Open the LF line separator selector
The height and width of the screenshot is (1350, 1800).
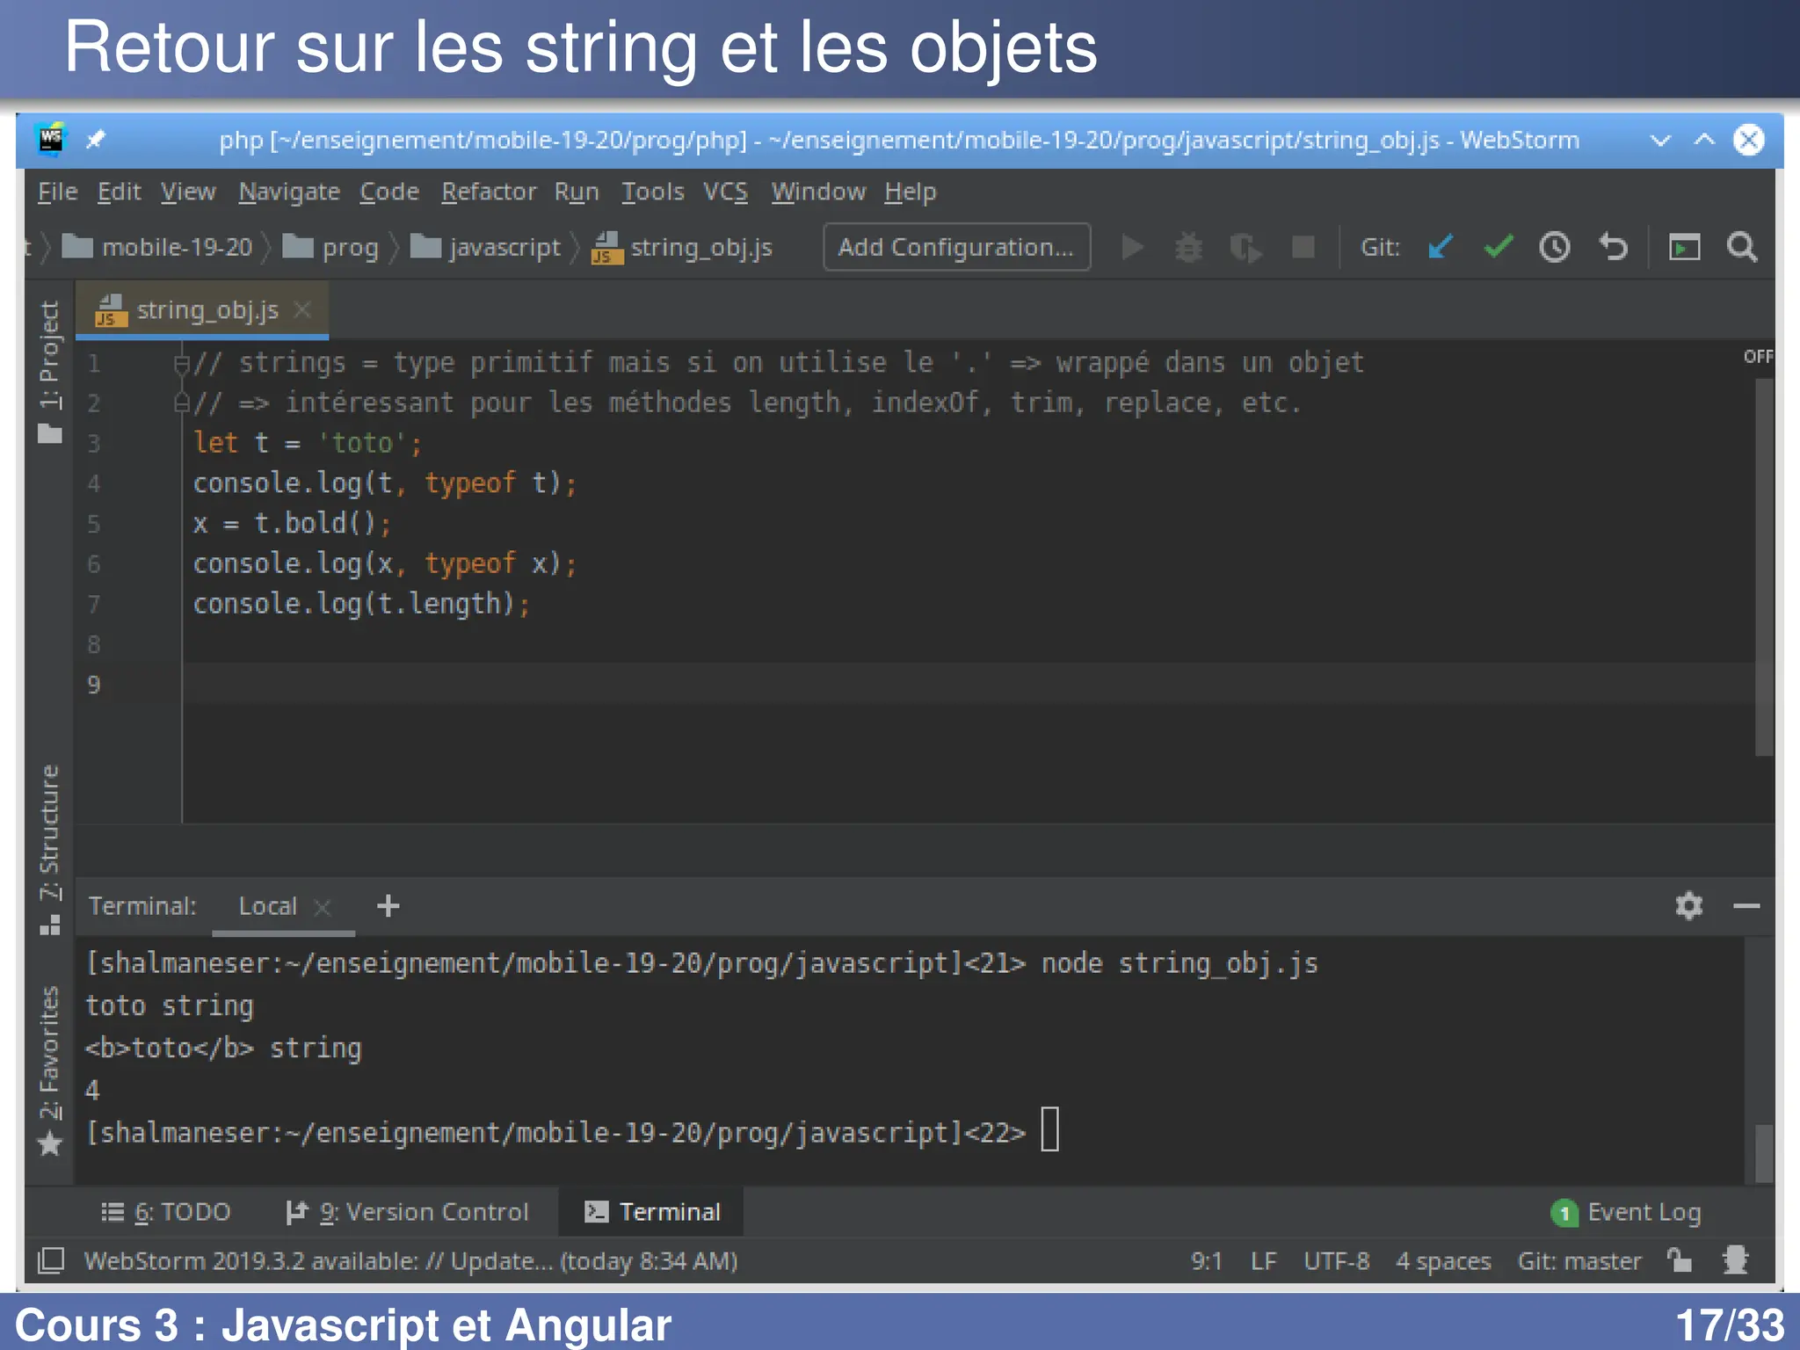tap(1263, 1261)
